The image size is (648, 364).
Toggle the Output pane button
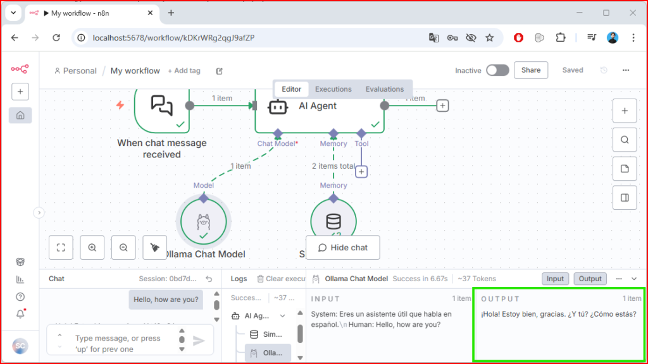[x=590, y=279]
